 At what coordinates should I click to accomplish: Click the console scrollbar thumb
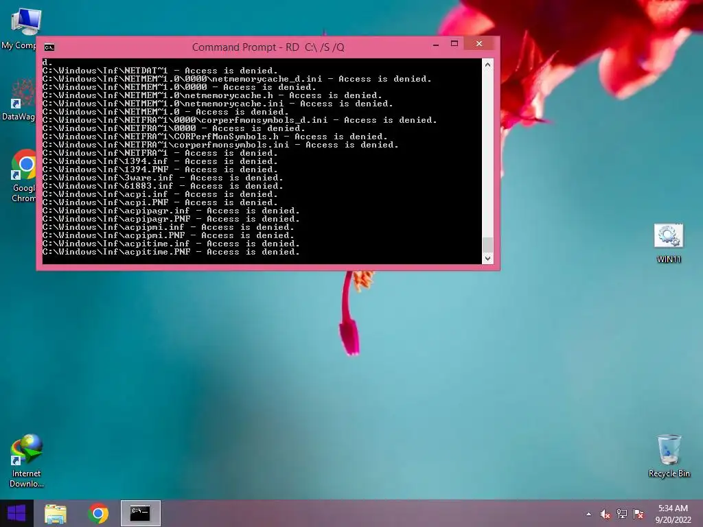488,245
